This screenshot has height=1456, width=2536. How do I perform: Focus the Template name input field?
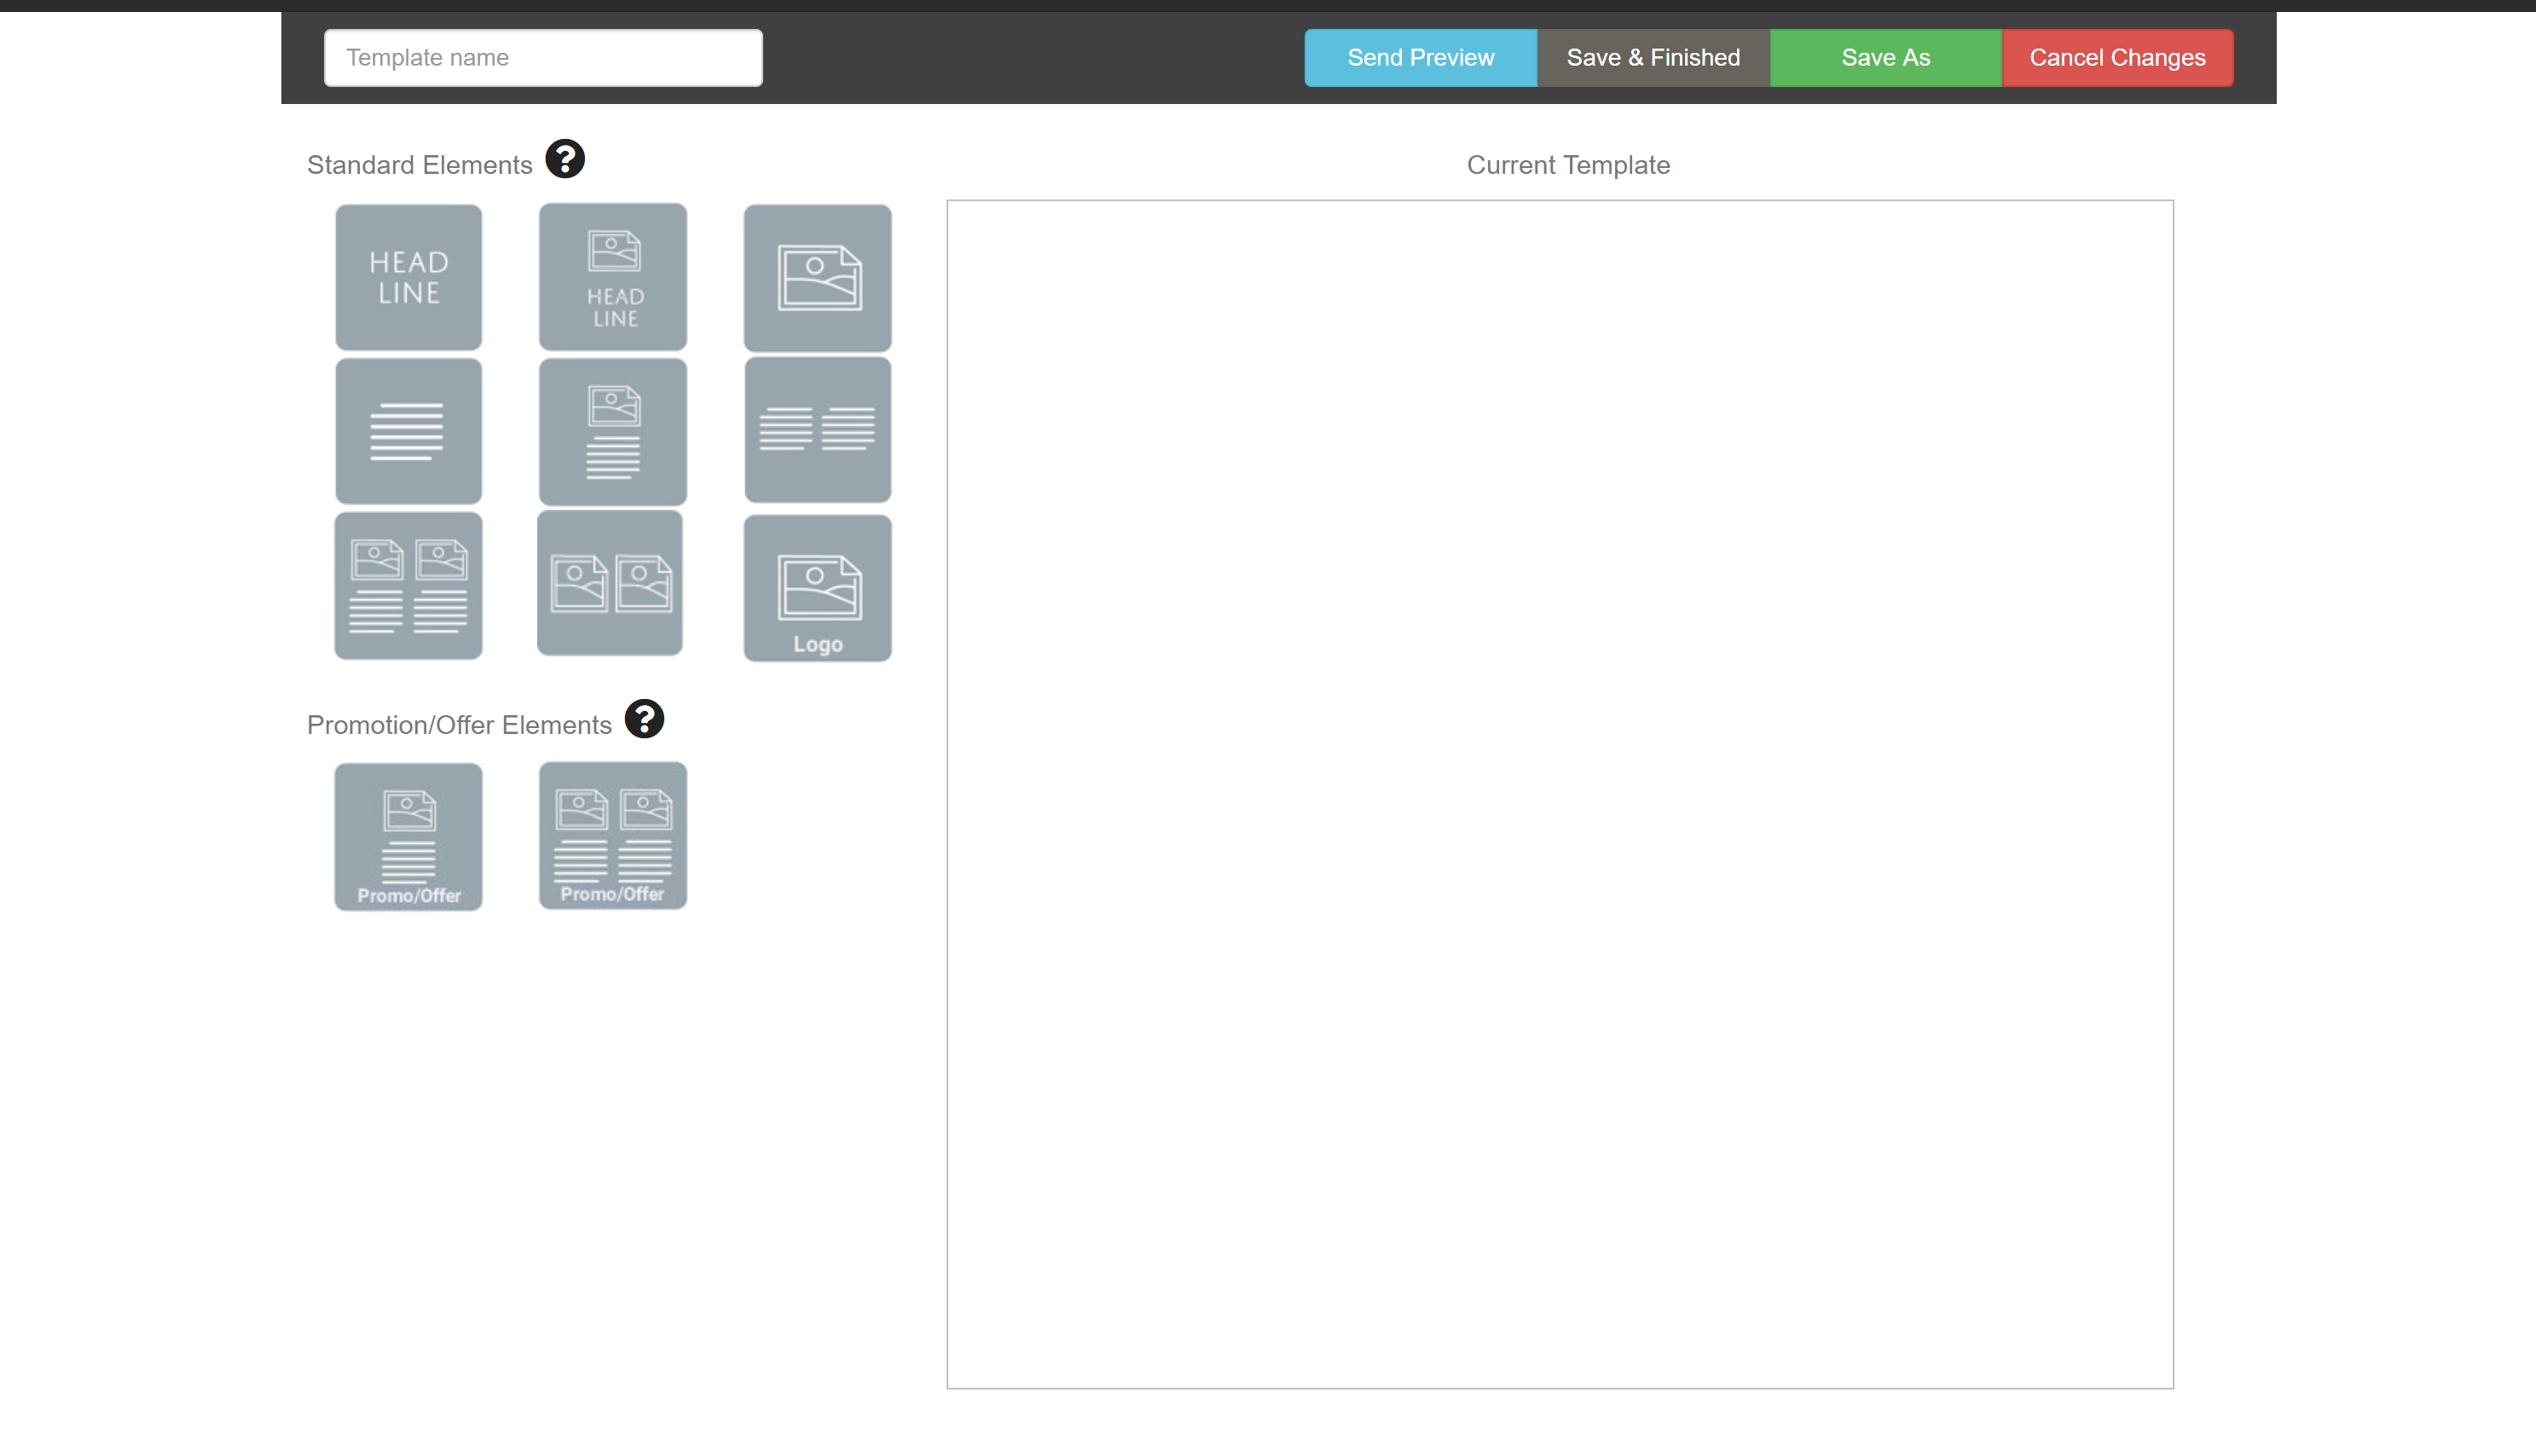(x=543, y=58)
